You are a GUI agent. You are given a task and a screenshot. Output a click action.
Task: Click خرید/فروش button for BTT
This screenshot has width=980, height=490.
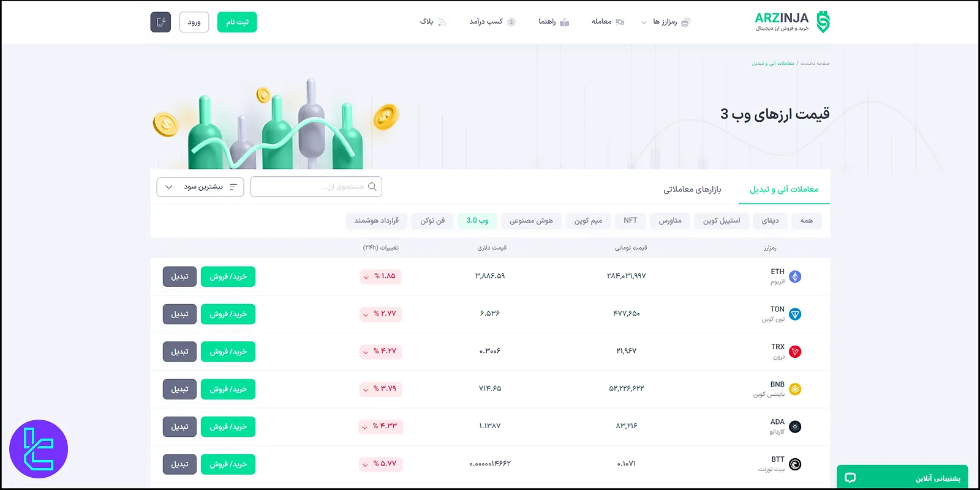[x=228, y=464]
